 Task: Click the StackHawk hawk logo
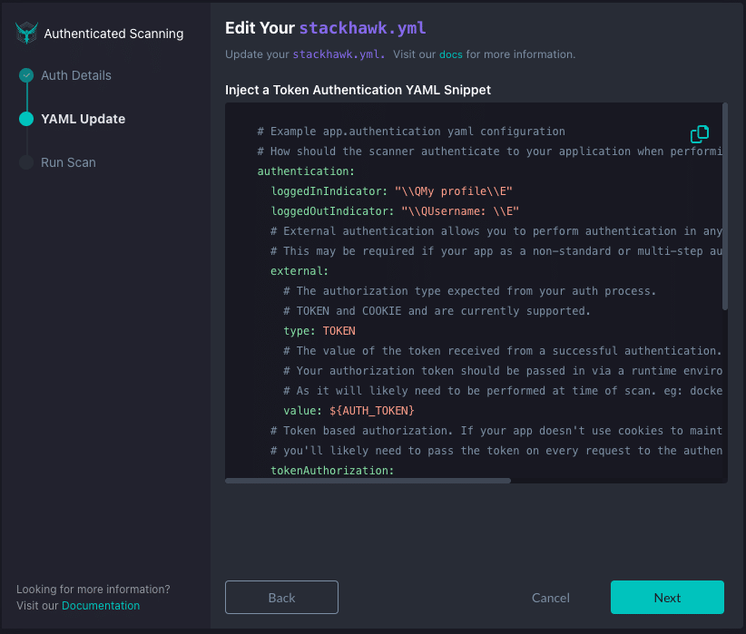pos(26,33)
